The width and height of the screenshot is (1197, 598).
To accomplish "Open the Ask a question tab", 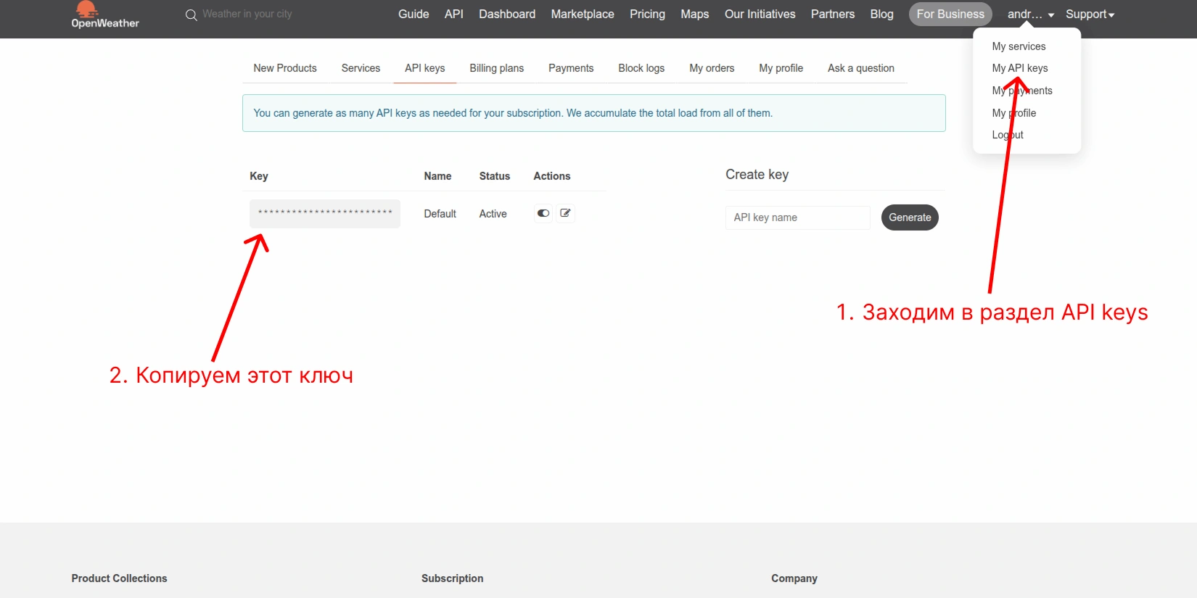I will (x=860, y=68).
